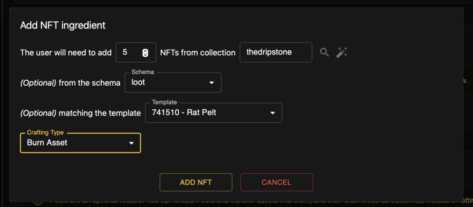Click the dimmed backdrop above the dialog
The width and height of the screenshot is (473, 207).
[x=236, y=3]
